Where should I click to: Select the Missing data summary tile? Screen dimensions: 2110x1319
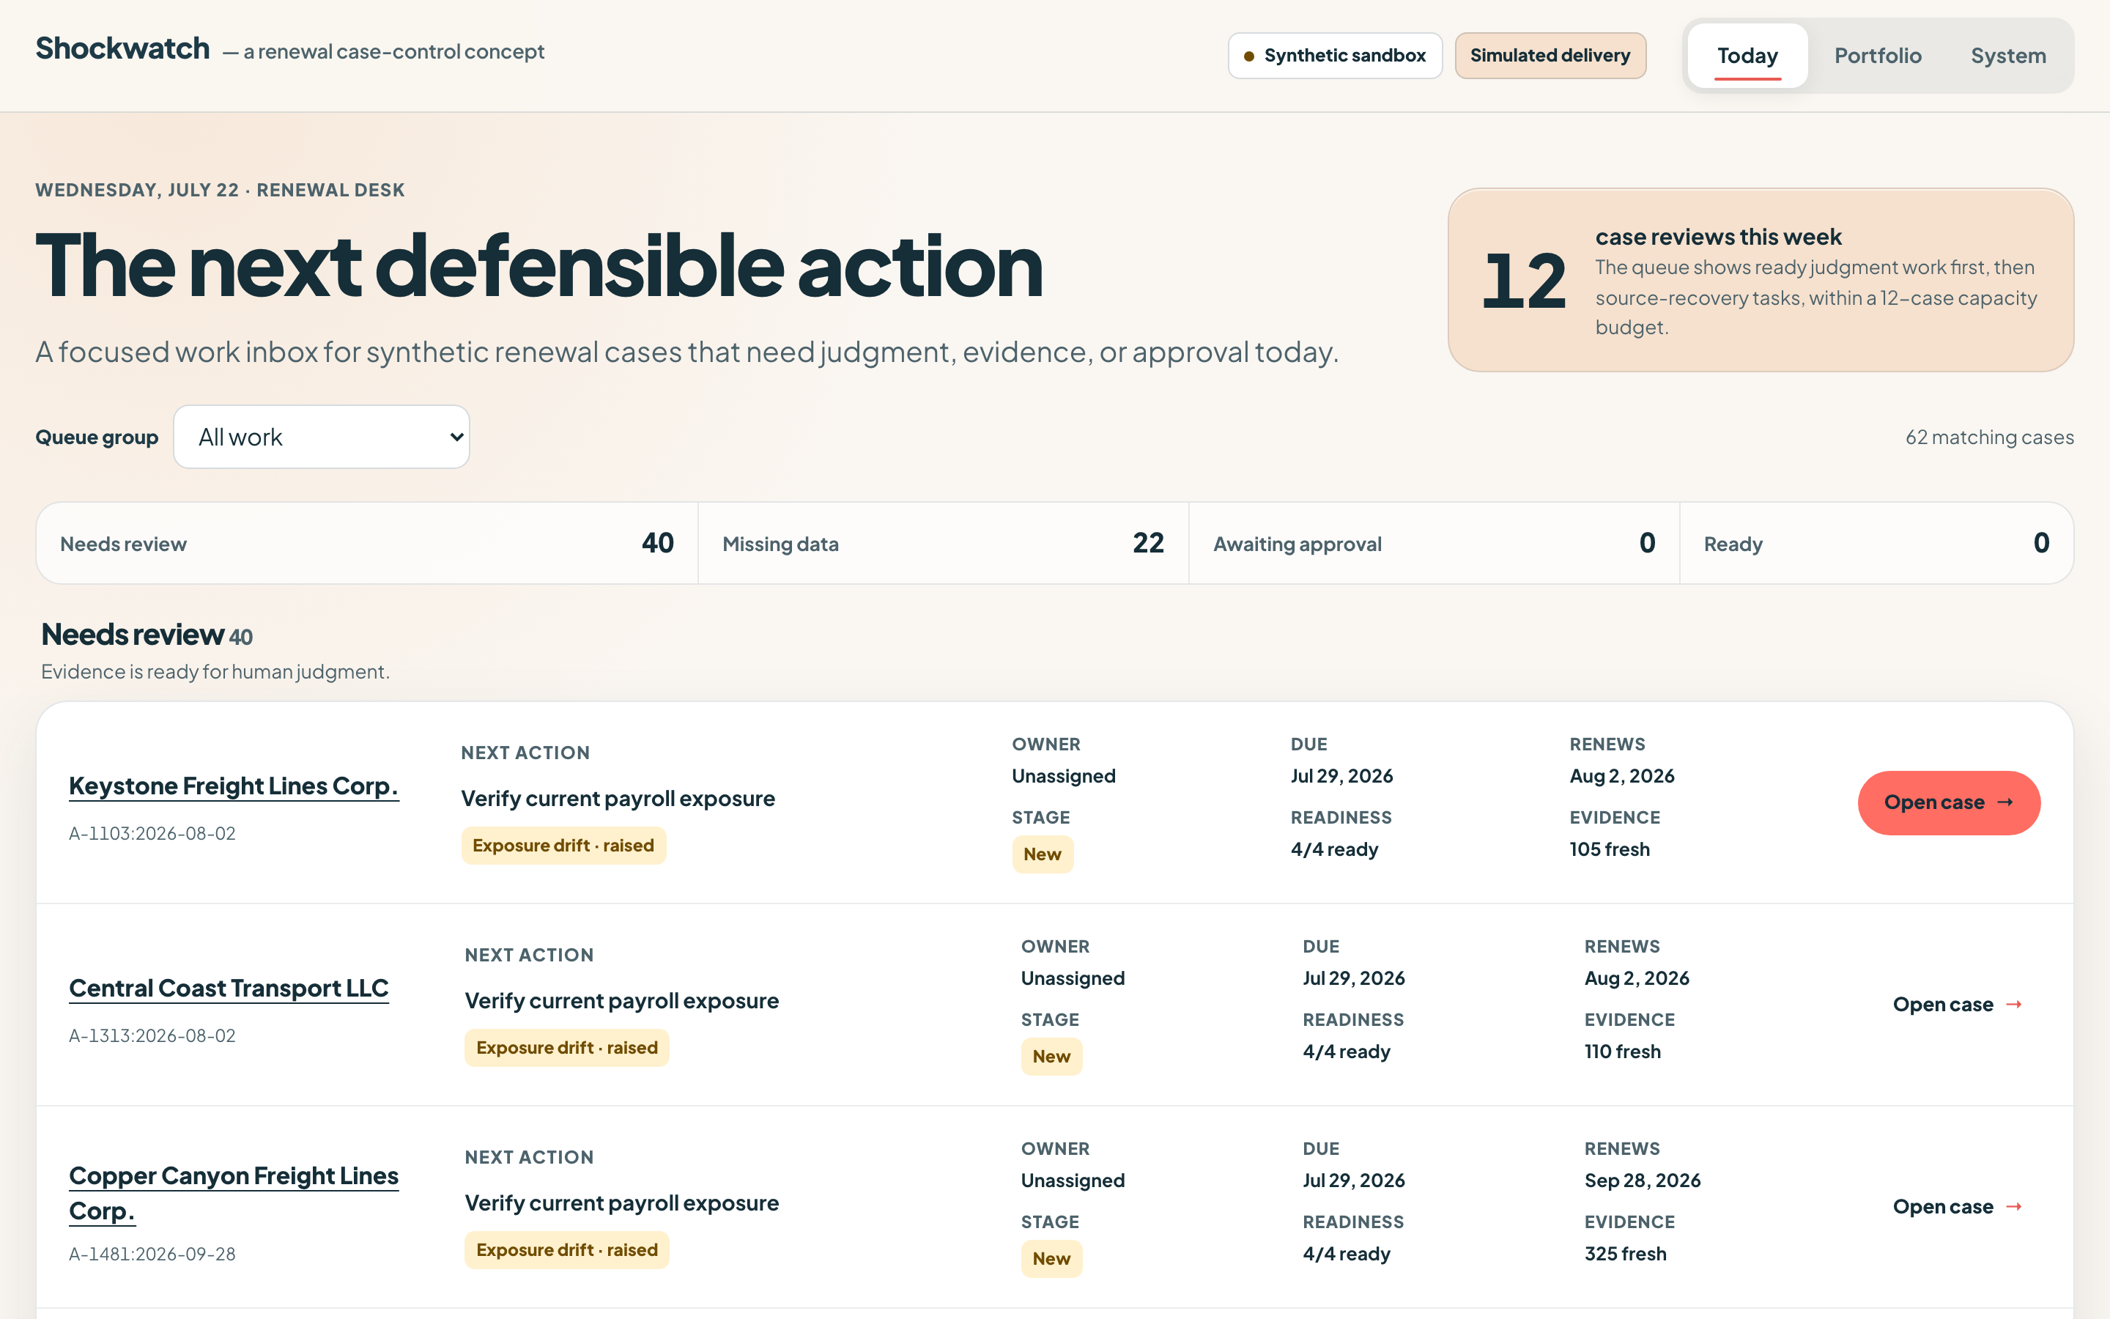click(944, 544)
